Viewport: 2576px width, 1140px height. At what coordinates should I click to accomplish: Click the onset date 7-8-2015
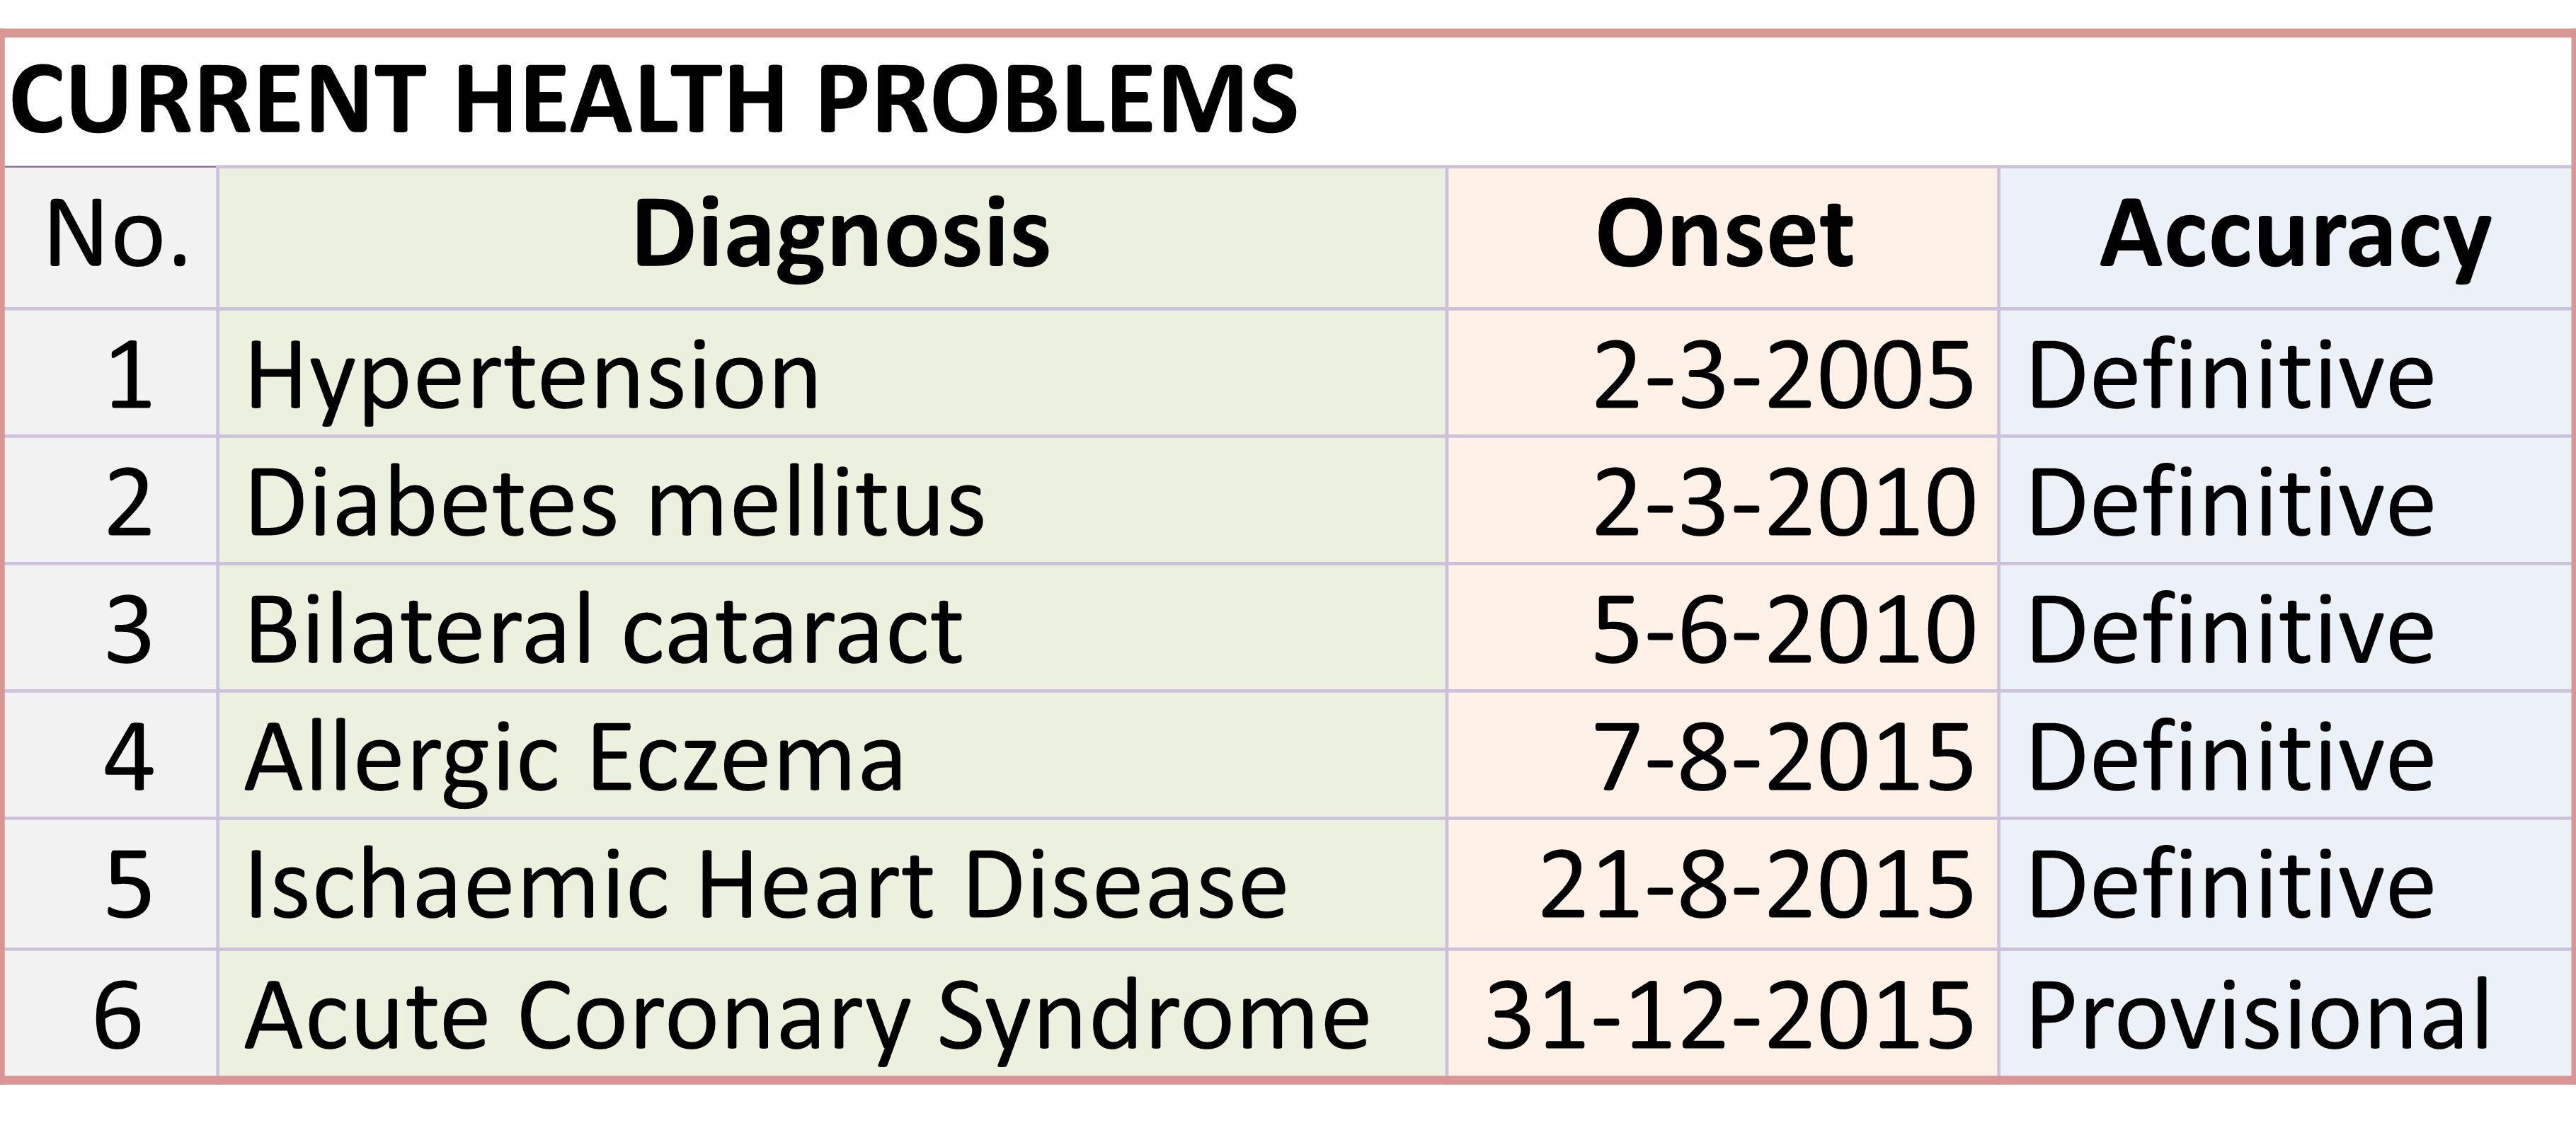tap(1783, 757)
